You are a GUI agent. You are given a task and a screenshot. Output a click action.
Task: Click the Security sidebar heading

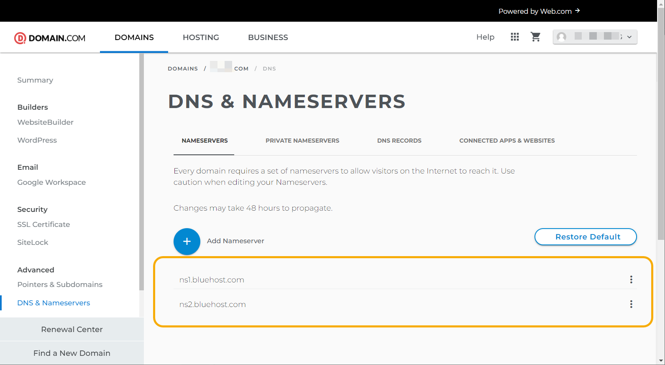click(x=32, y=209)
